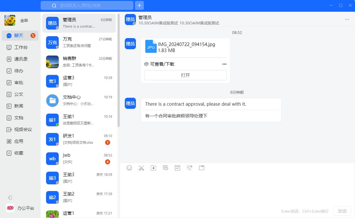Open more options for the JPG file
The height and width of the screenshot is (218, 355).
click(224, 64)
